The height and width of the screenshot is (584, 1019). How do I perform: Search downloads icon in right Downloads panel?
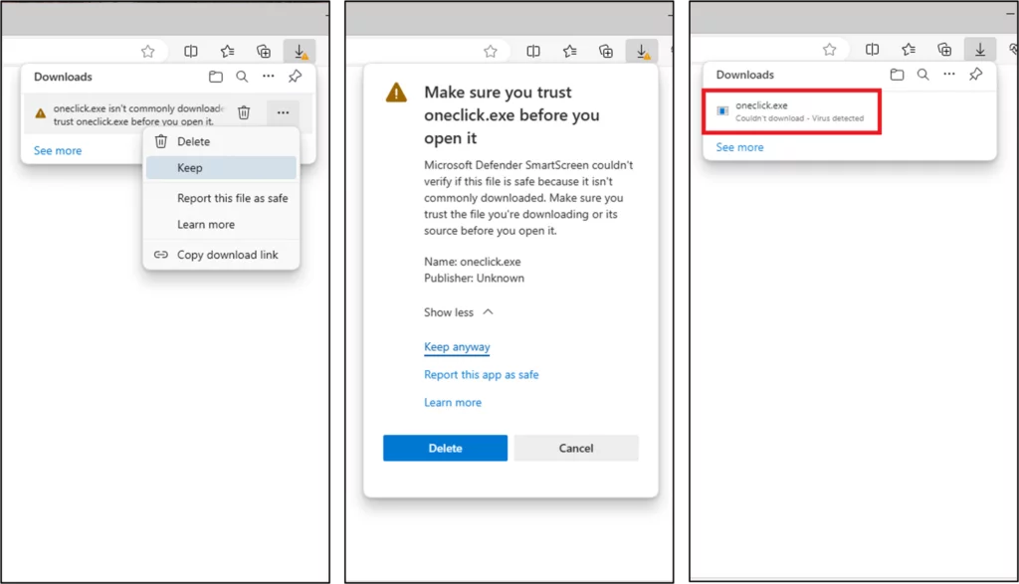click(922, 75)
